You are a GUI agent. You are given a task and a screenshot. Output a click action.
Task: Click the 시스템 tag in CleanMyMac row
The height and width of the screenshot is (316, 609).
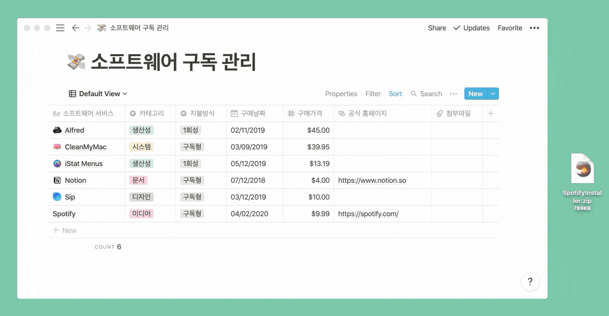141,147
